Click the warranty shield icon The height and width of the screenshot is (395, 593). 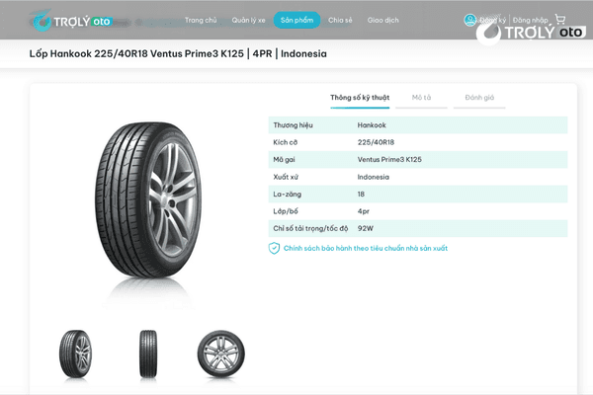(274, 248)
